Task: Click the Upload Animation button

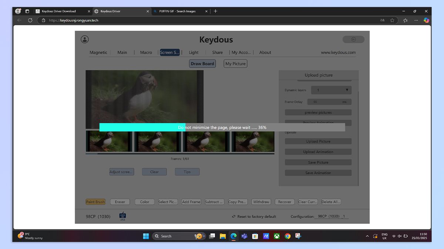Action: [x=318, y=152]
